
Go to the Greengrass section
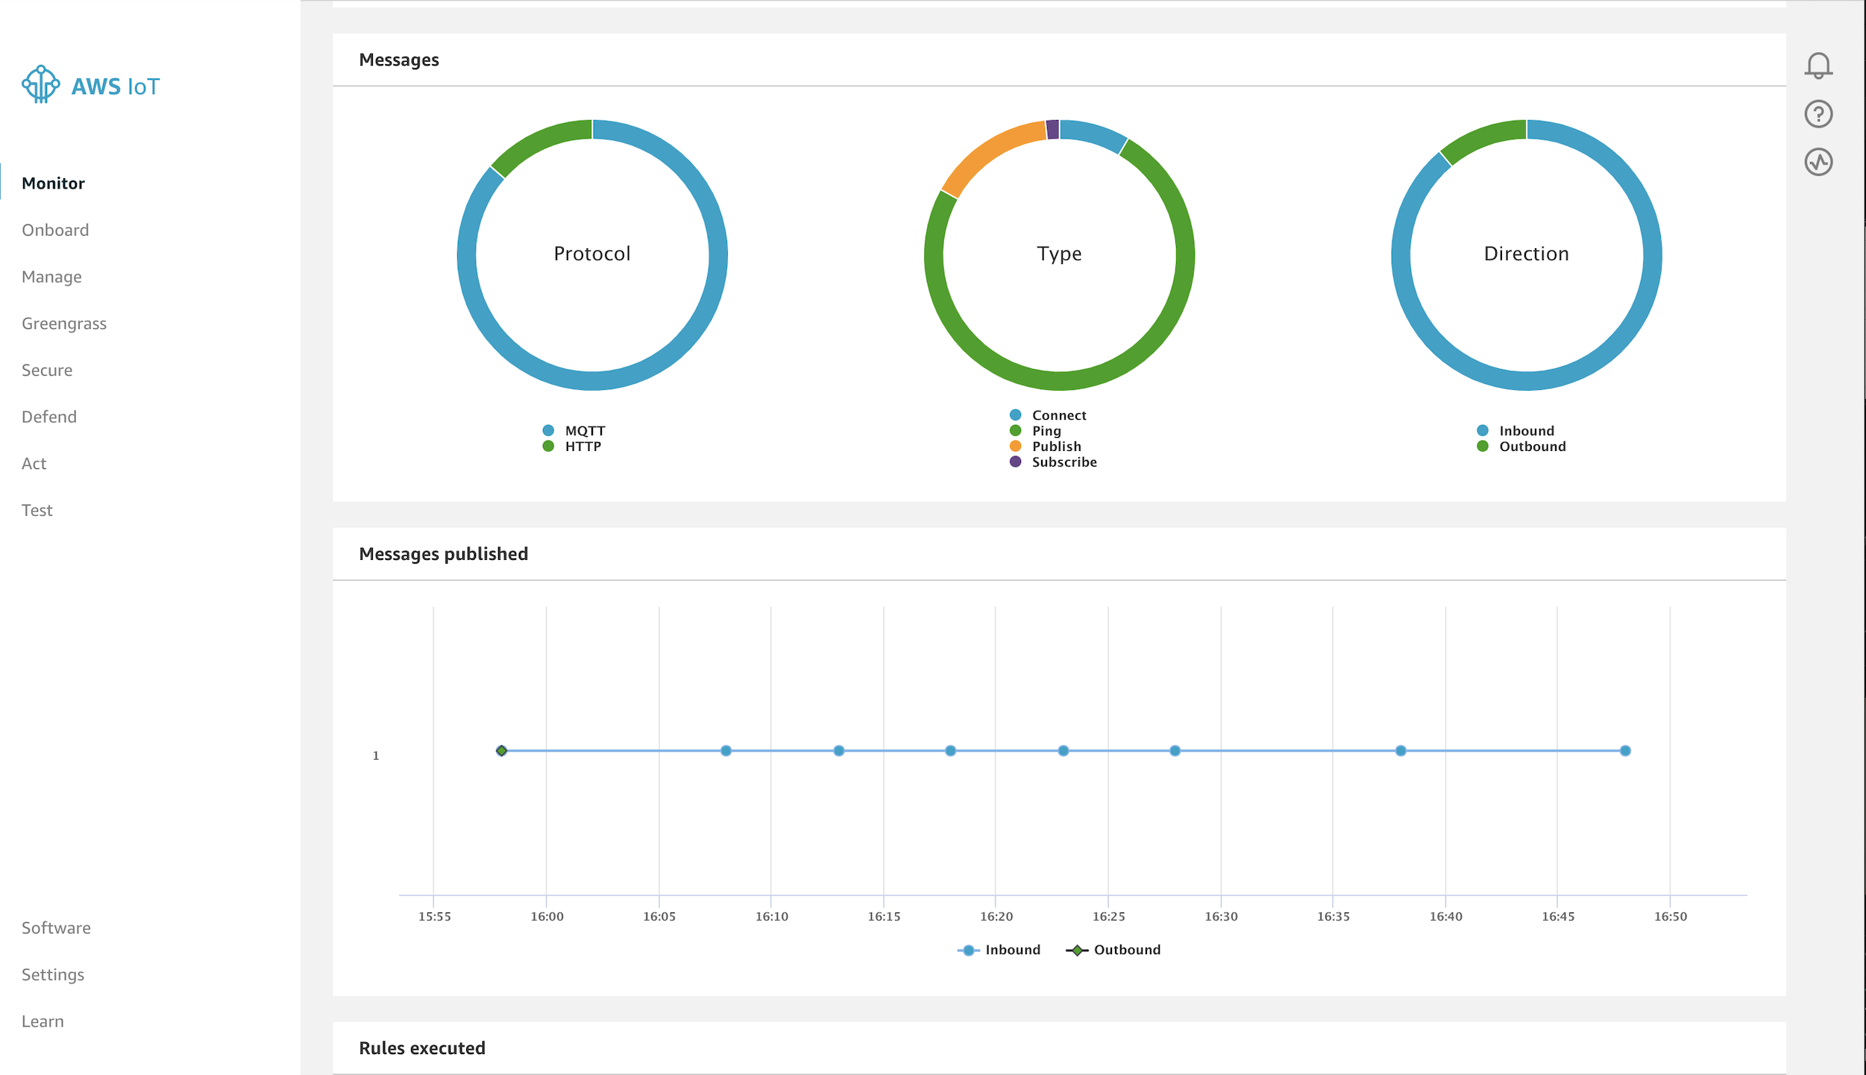click(x=64, y=323)
